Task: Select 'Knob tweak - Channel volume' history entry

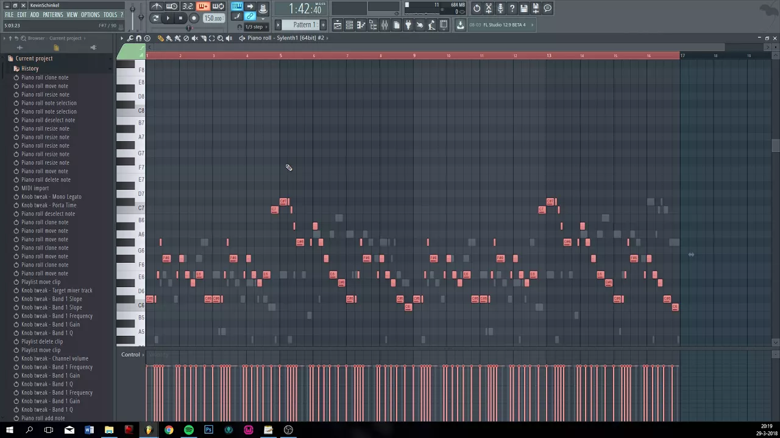Action: point(55,358)
